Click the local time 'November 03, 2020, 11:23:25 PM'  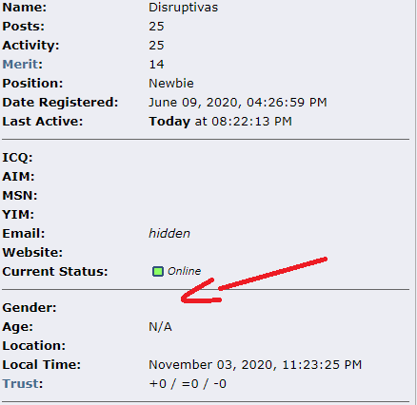click(255, 365)
